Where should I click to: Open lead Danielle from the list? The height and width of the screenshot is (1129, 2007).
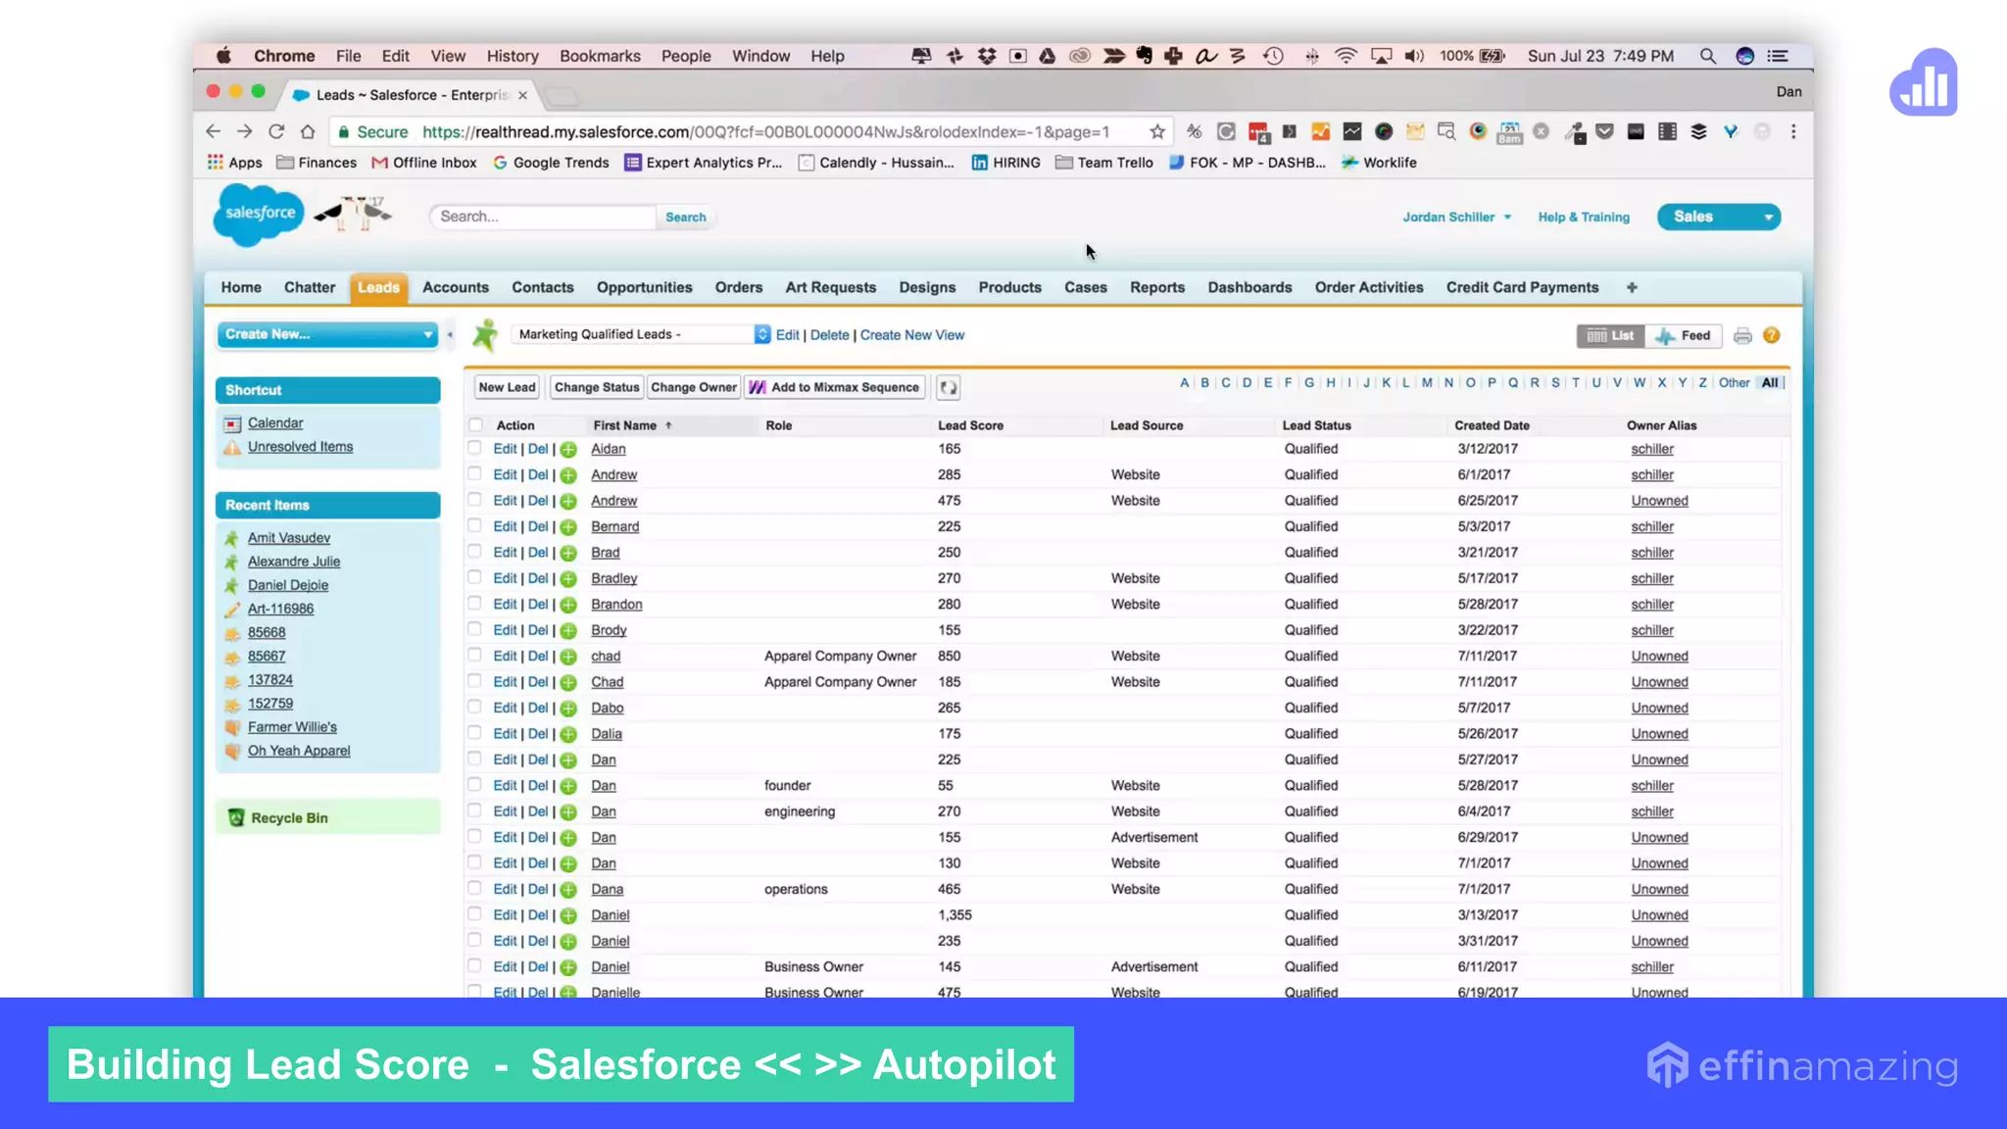point(615,992)
